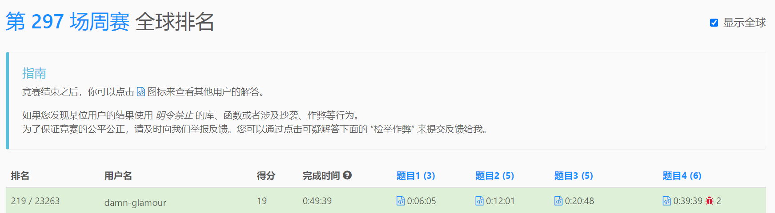
Task: Click the 指南 guide heading
Action: (x=34, y=73)
